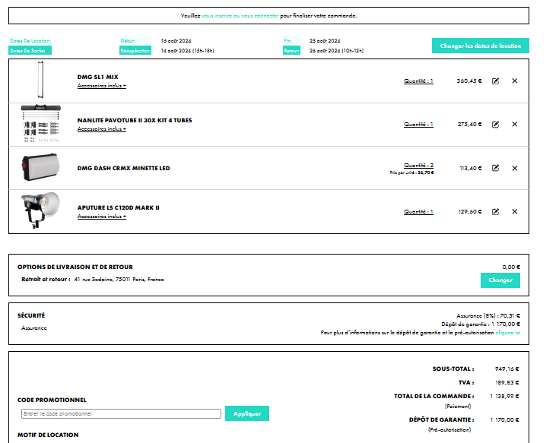Edit the Nanlite Pavotube kit item
The width and height of the screenshot is (559, 443).
click(x=495, y=124)
